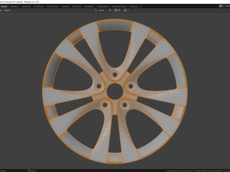Select the wheel rim mesh center hub
230x172 pixels.
pyautogui.click(x=115, y=91)
